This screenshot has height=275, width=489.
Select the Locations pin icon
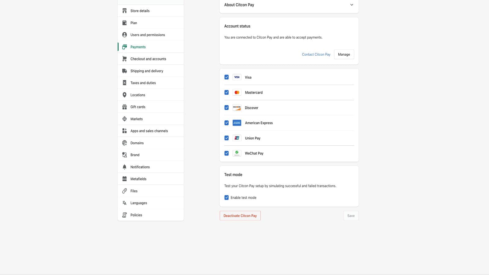[124, 95]
